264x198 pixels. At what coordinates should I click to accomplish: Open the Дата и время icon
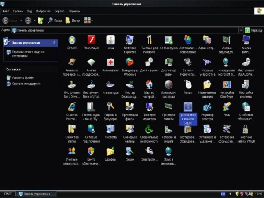coord(149,62)
